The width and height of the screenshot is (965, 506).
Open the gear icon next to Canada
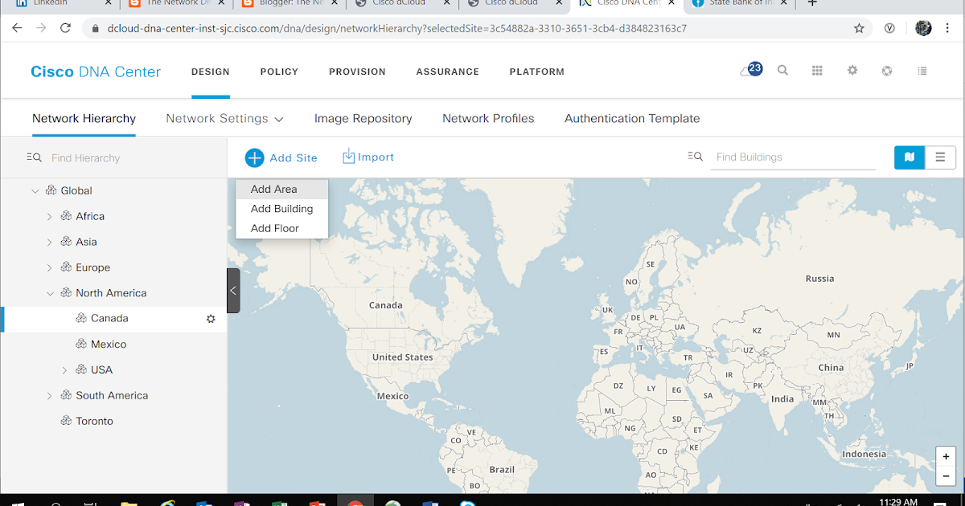coord(211,319)
